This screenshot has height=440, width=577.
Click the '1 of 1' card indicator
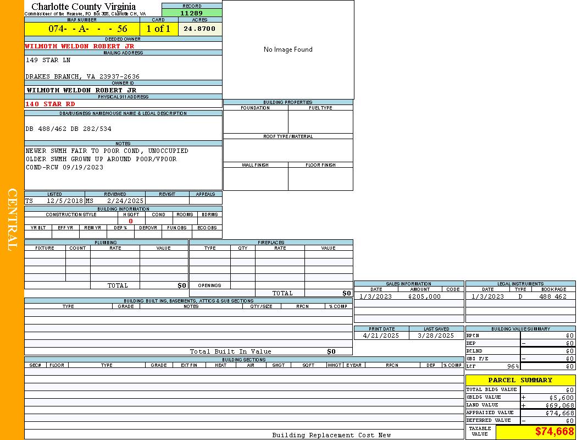coord(158,29)
